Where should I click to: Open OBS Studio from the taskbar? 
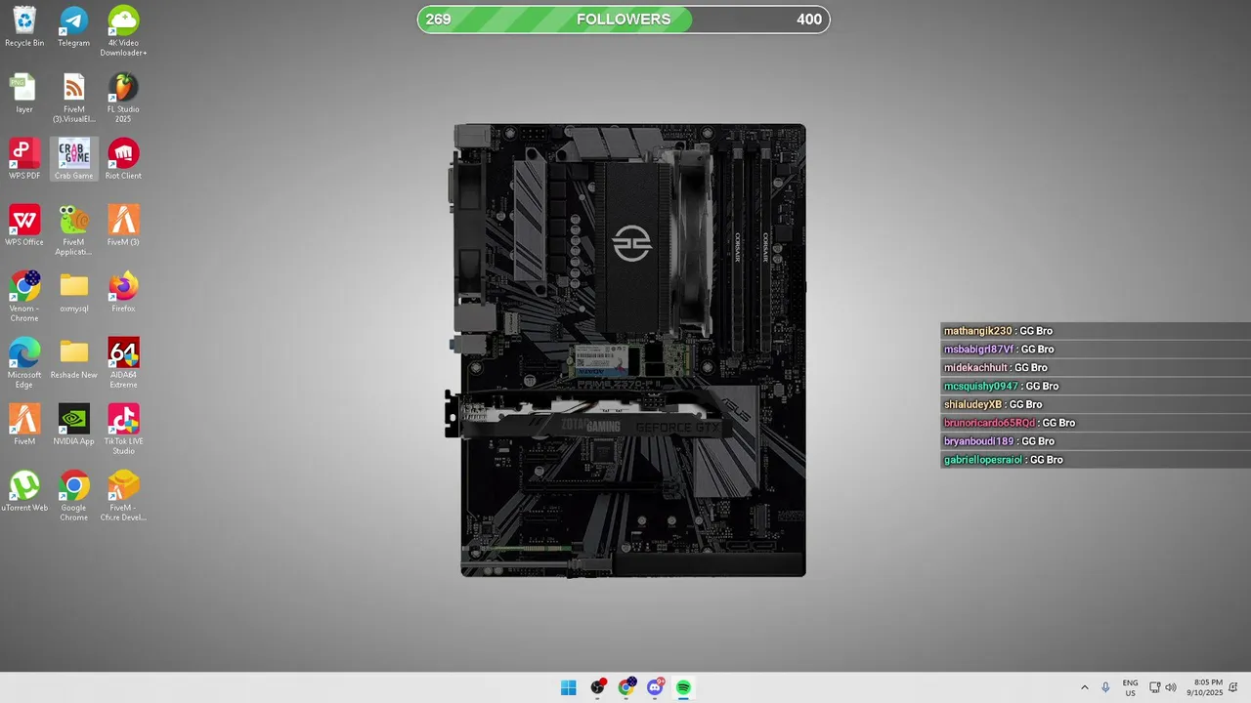pyautogui.click(x=598, y=687)
